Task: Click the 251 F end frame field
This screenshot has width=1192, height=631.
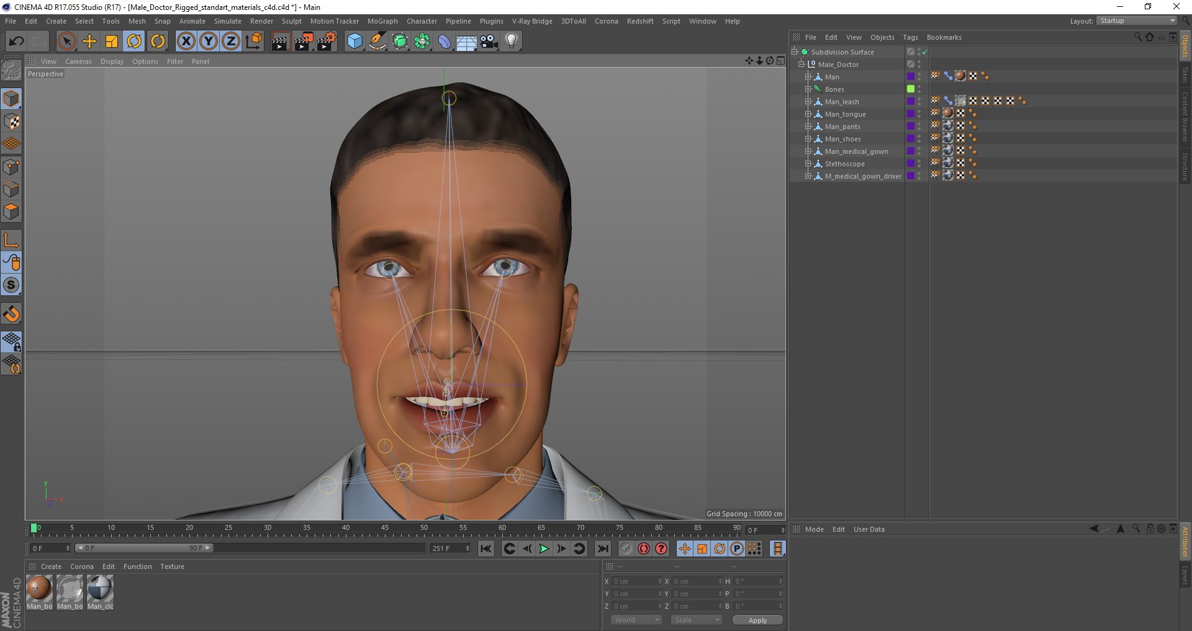Action: click(x=450, y=548)
